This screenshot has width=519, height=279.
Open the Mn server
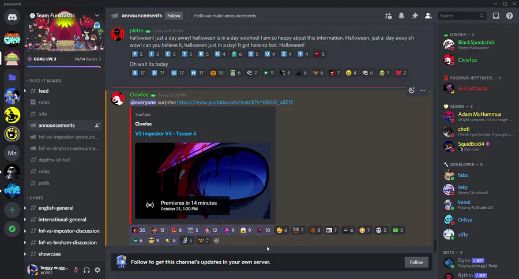(12, 153)
